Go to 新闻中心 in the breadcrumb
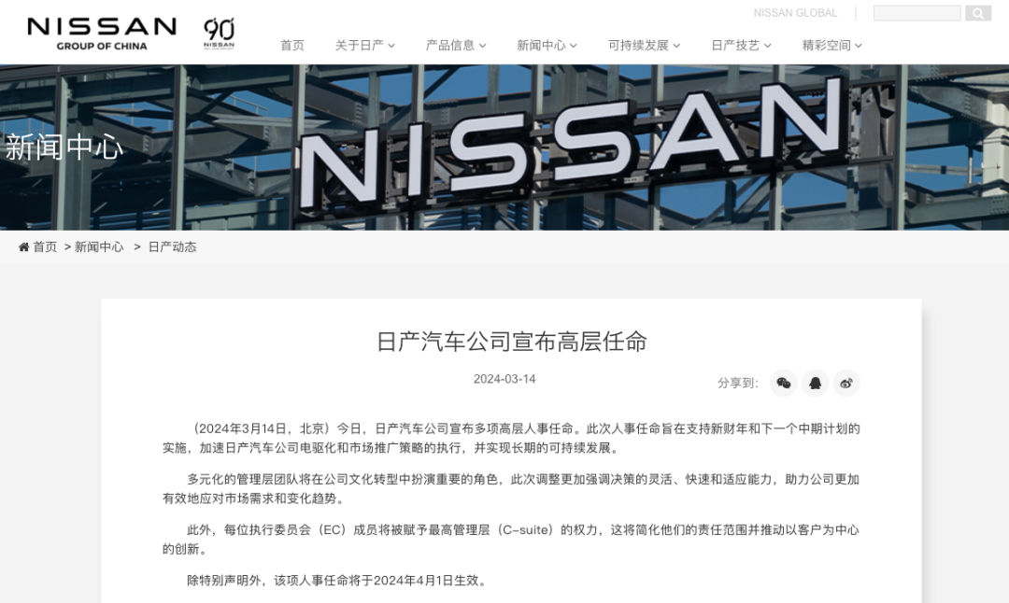This screenshot has width=1009, height=603. (99, 246)
